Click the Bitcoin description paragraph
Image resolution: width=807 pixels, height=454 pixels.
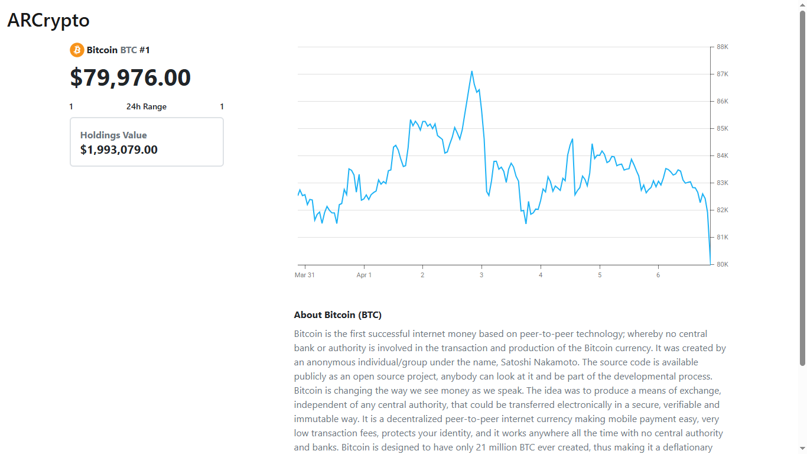click(x=509, y=390)
